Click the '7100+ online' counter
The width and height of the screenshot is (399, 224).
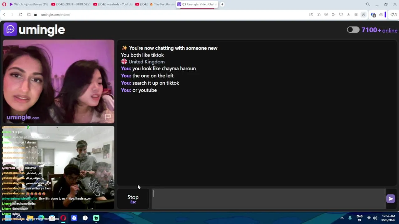[x=379, y=30]
